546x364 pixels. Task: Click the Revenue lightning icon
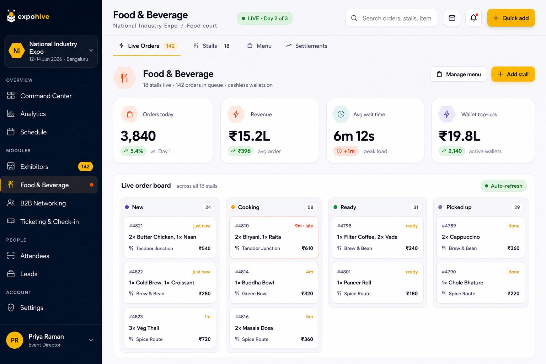236,114
